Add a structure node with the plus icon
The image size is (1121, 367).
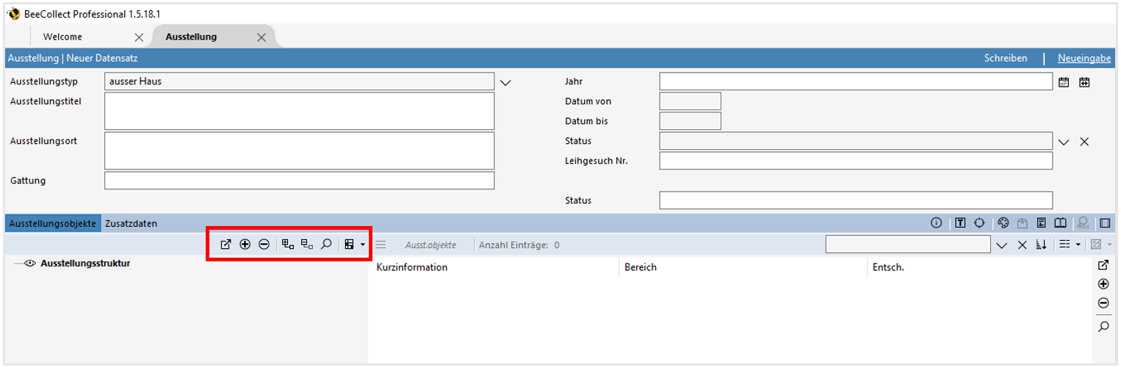[245, 244]
